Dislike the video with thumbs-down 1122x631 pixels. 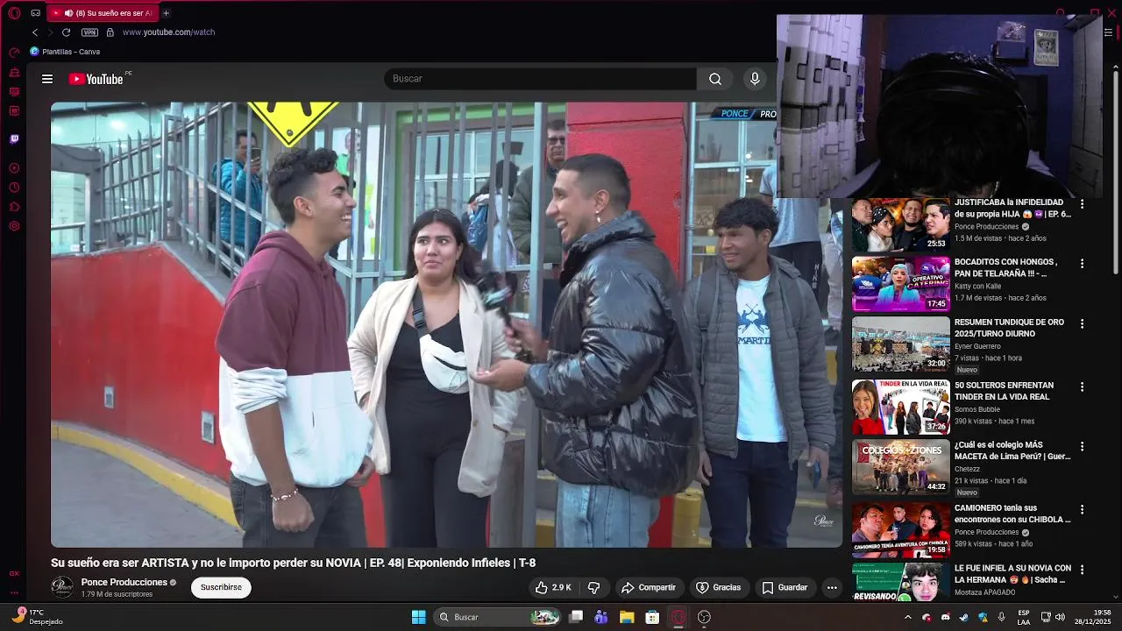pyautogui.click(x=593, y=587)
